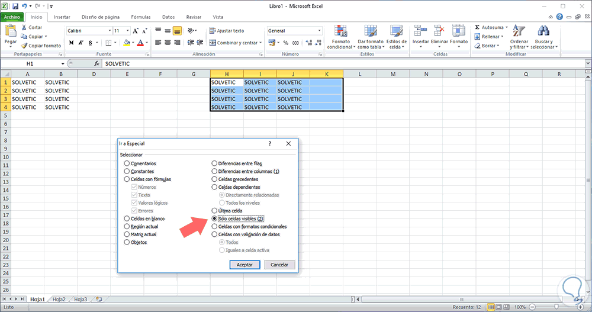
Task: Increase font size with large A icon
Action: pyautogui.click(x=136, y=31)
